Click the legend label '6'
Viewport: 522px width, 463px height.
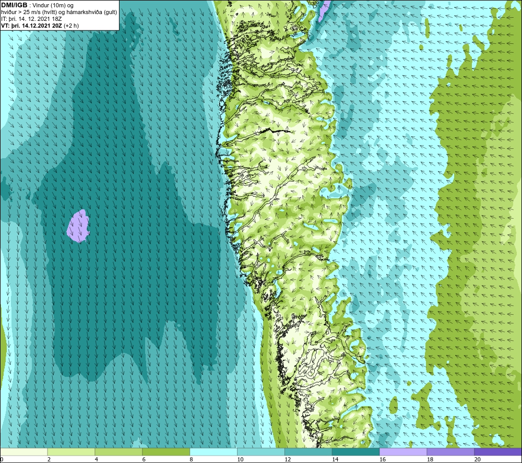point(144,459)
